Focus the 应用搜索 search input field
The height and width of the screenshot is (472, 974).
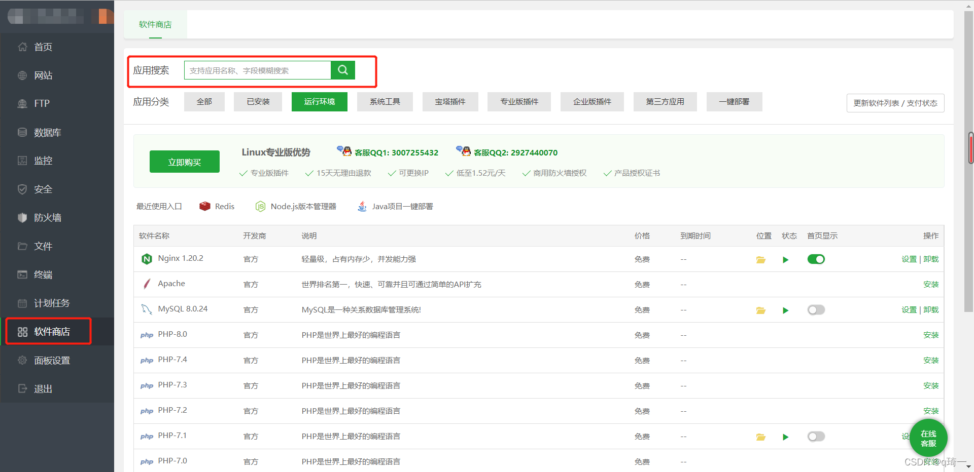tap(258, 70)
